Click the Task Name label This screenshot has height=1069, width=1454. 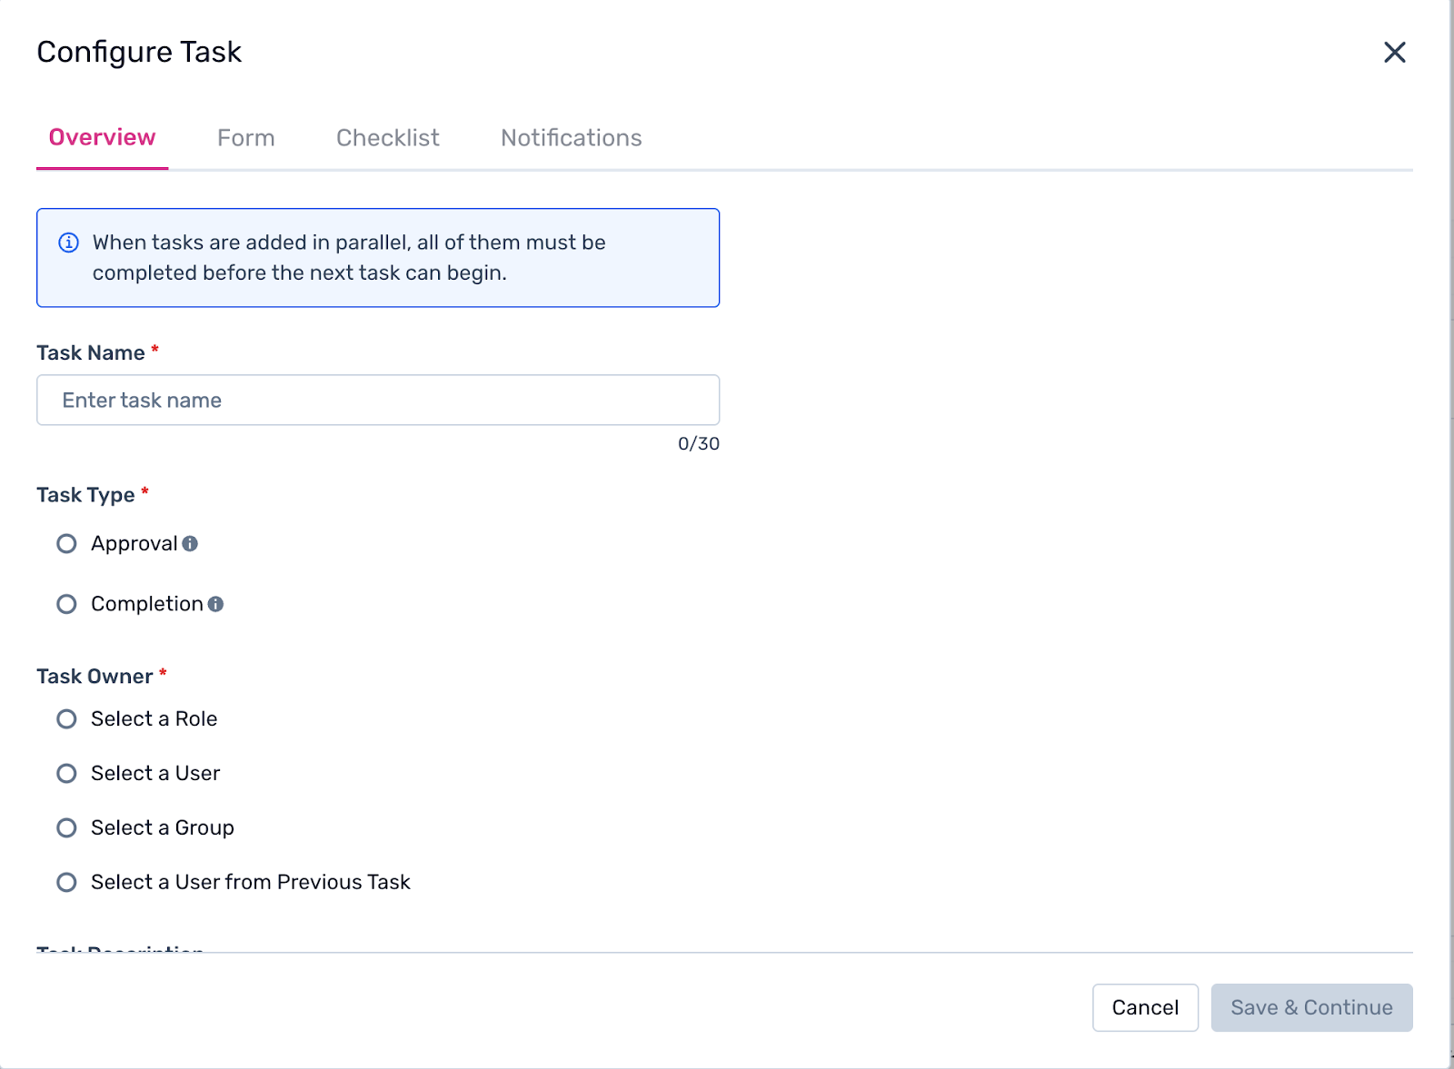(91, 353)
